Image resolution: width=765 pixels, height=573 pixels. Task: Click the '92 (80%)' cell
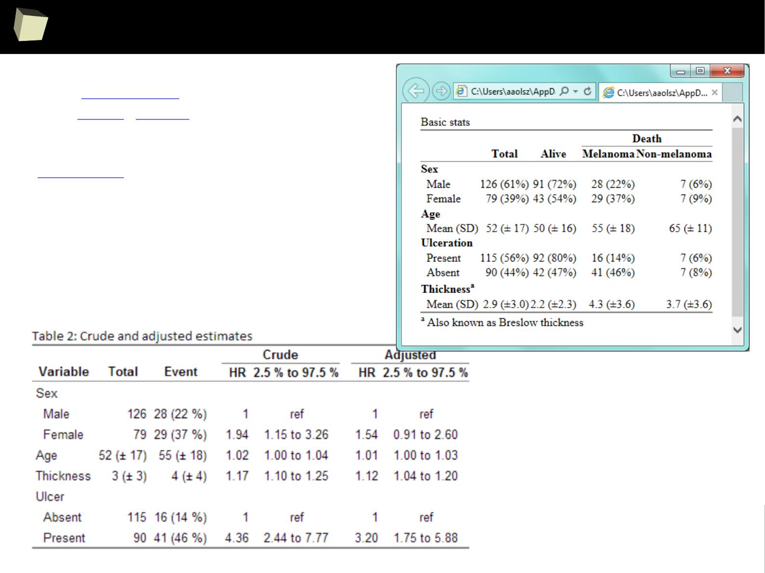[x=554, y=258]
